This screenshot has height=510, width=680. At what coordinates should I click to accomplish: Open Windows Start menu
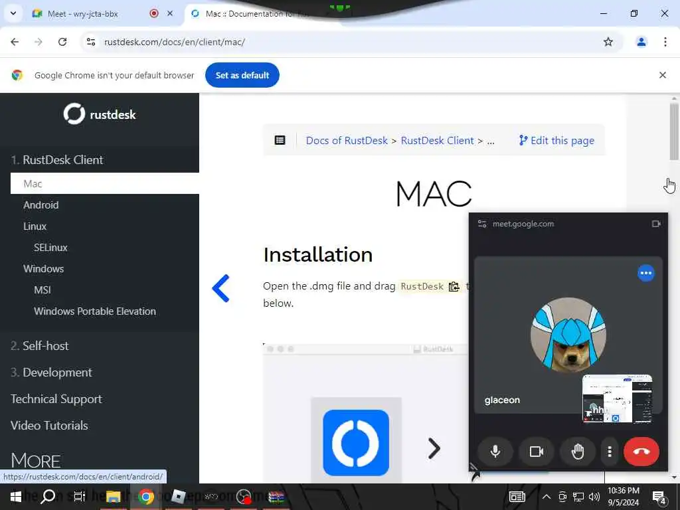(x=16, y=497)
